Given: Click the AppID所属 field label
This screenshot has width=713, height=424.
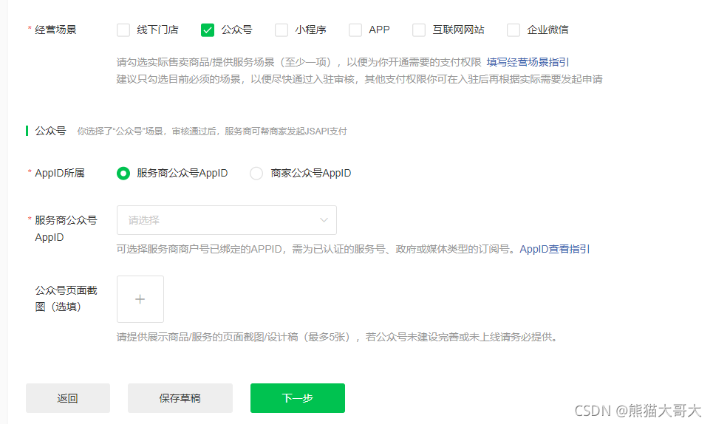Looking at the screenshot, I should (60, 173).
